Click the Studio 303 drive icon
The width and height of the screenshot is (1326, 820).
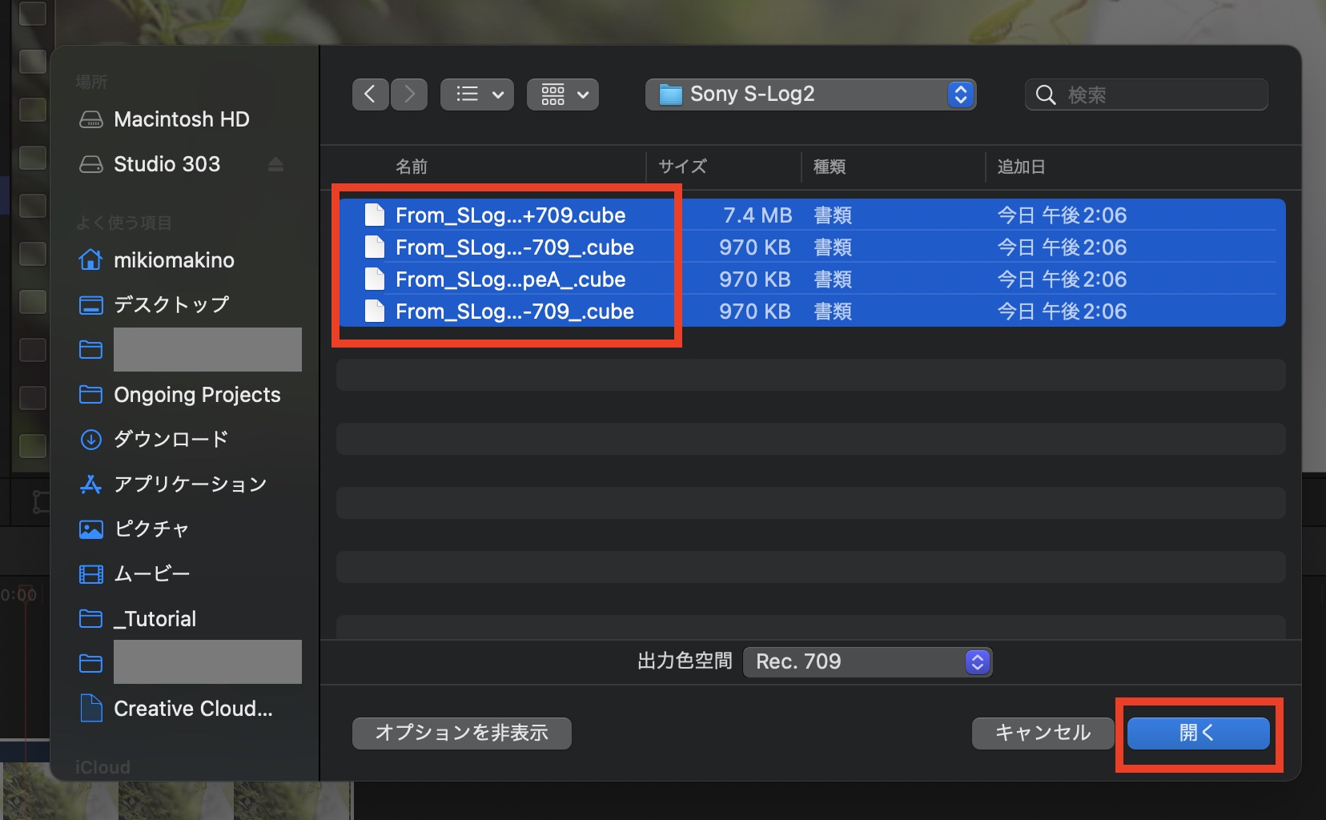pos(91,164)
